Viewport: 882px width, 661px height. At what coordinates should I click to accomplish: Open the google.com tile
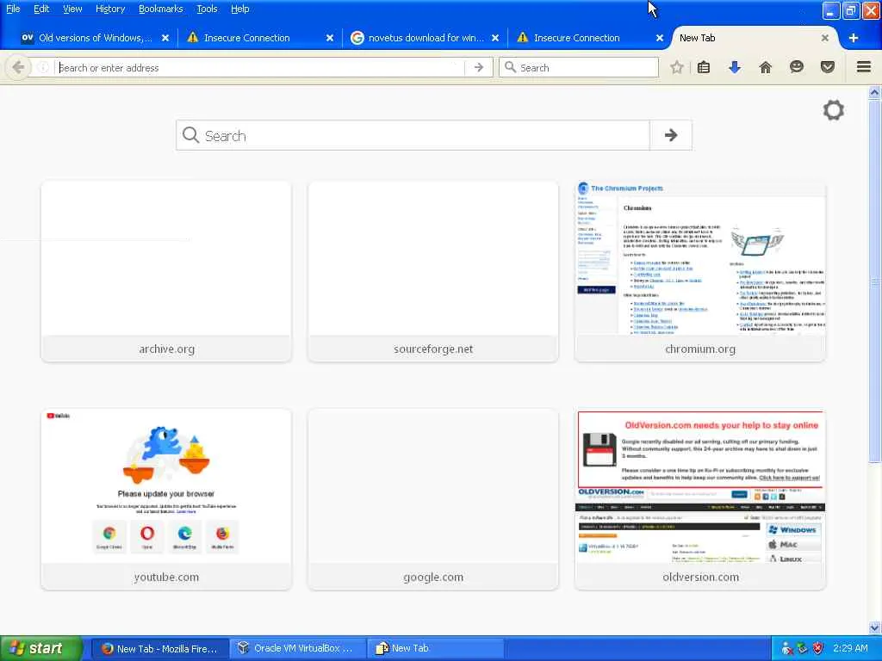[433, 500]
